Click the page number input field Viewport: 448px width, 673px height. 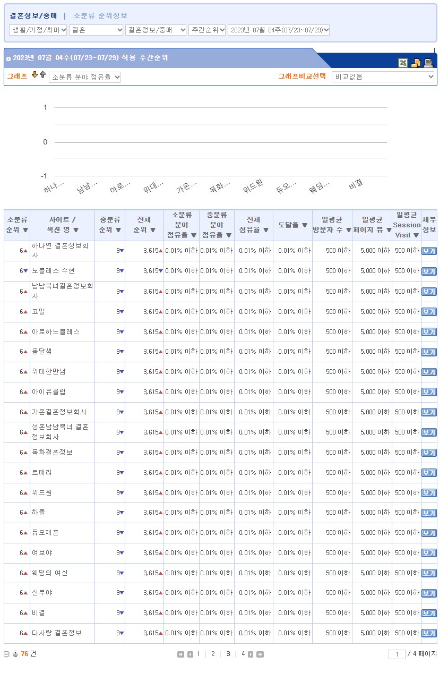point(397,654)
